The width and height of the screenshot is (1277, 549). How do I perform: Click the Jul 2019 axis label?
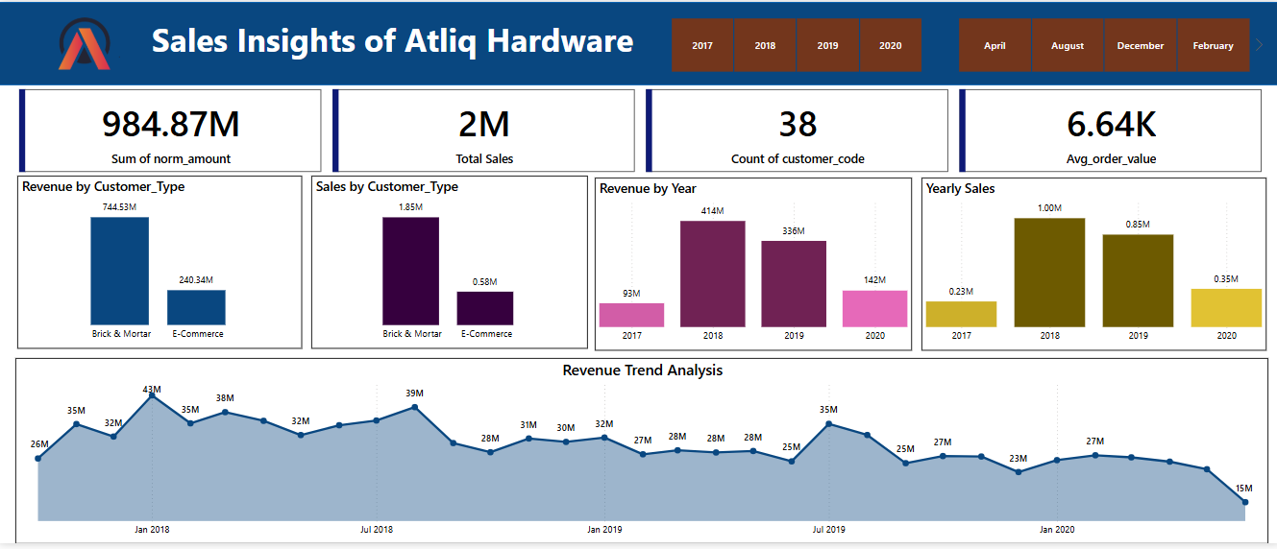pyautogui.click(x=829, y=529)
